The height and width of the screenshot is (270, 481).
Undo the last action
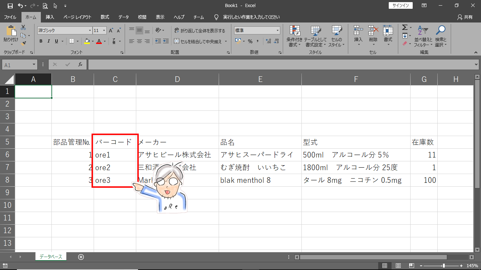tap(20, 6)
